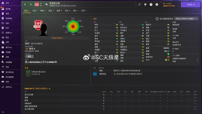Open the settings gear icon in the top bar
The image size is (202, 114).
[x=157, y=5]
